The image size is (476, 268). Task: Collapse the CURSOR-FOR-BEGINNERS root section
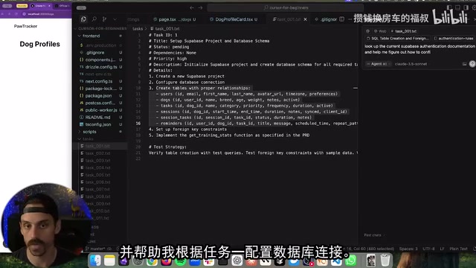(100, 28)
